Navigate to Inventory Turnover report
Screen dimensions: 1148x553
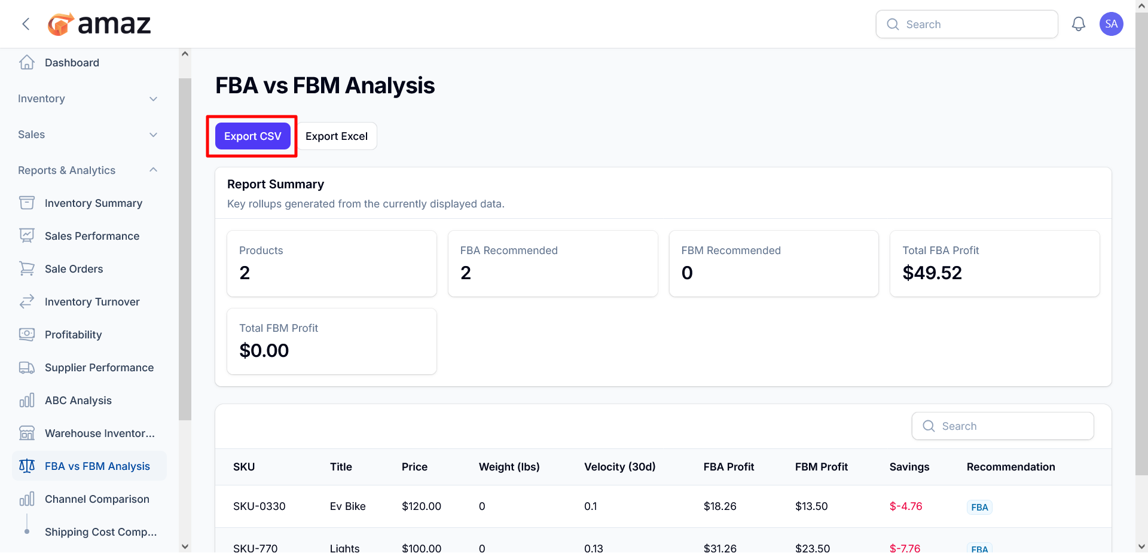point(89,302)
